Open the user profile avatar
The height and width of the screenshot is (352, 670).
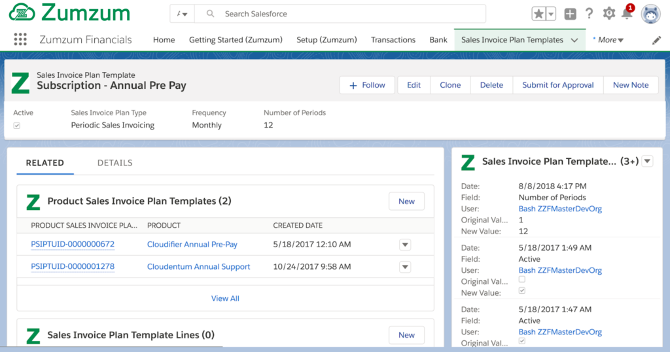coord(651,14)
